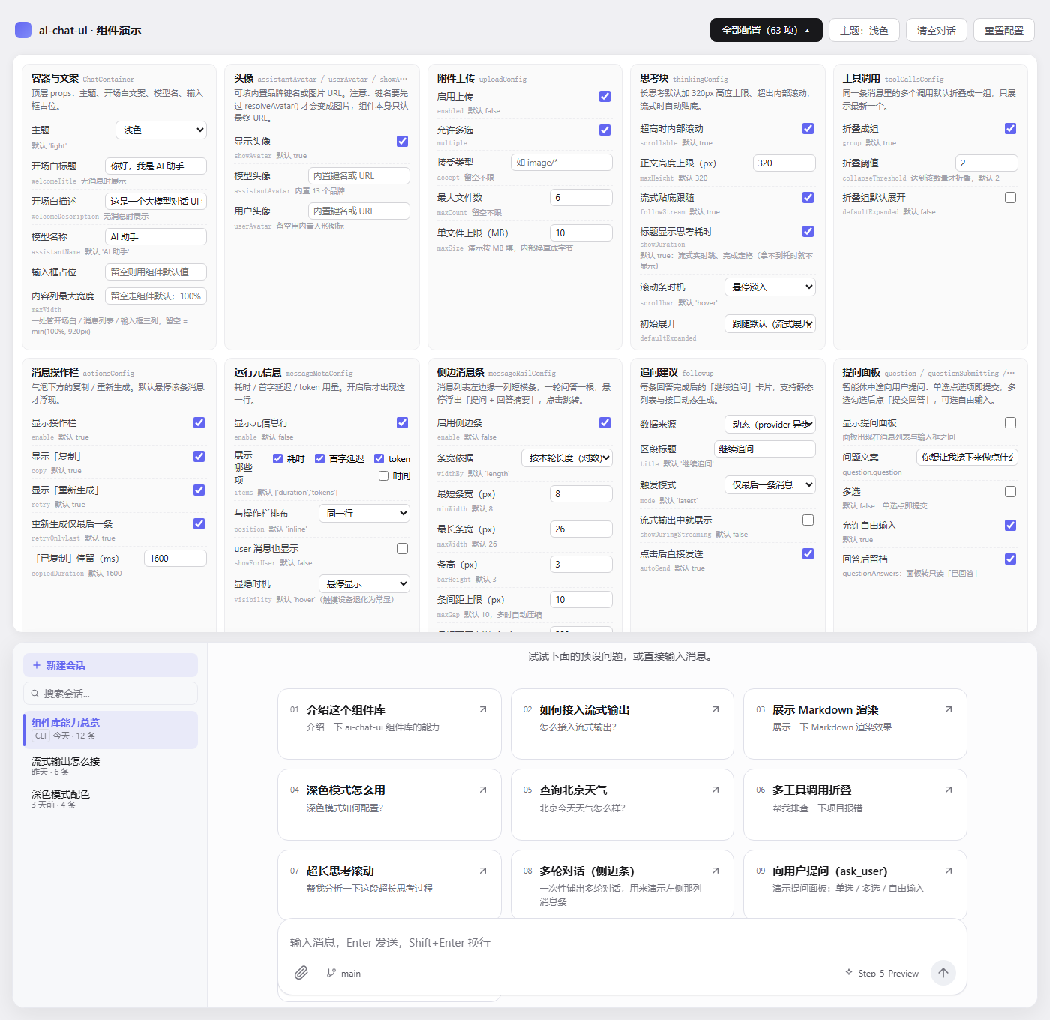Enable 折叠组默认展开 checkbox
The height and width of the screenshot is (1020, 1050).
point(1011,197)
